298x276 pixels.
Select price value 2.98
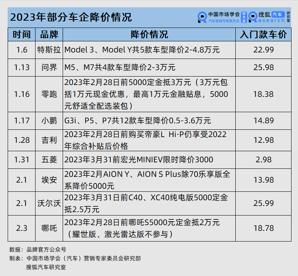click(x=263, y=160)
